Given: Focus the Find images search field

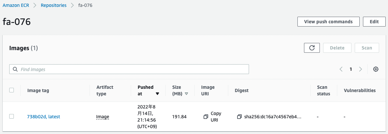Looking at the screenshot, I should click(x=132, y=69).
